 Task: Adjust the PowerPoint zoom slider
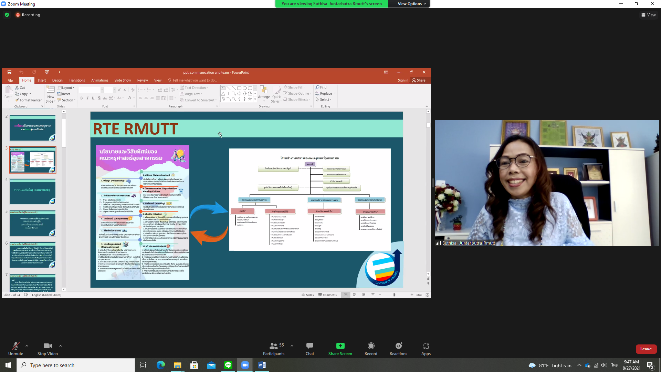point(395,295)
